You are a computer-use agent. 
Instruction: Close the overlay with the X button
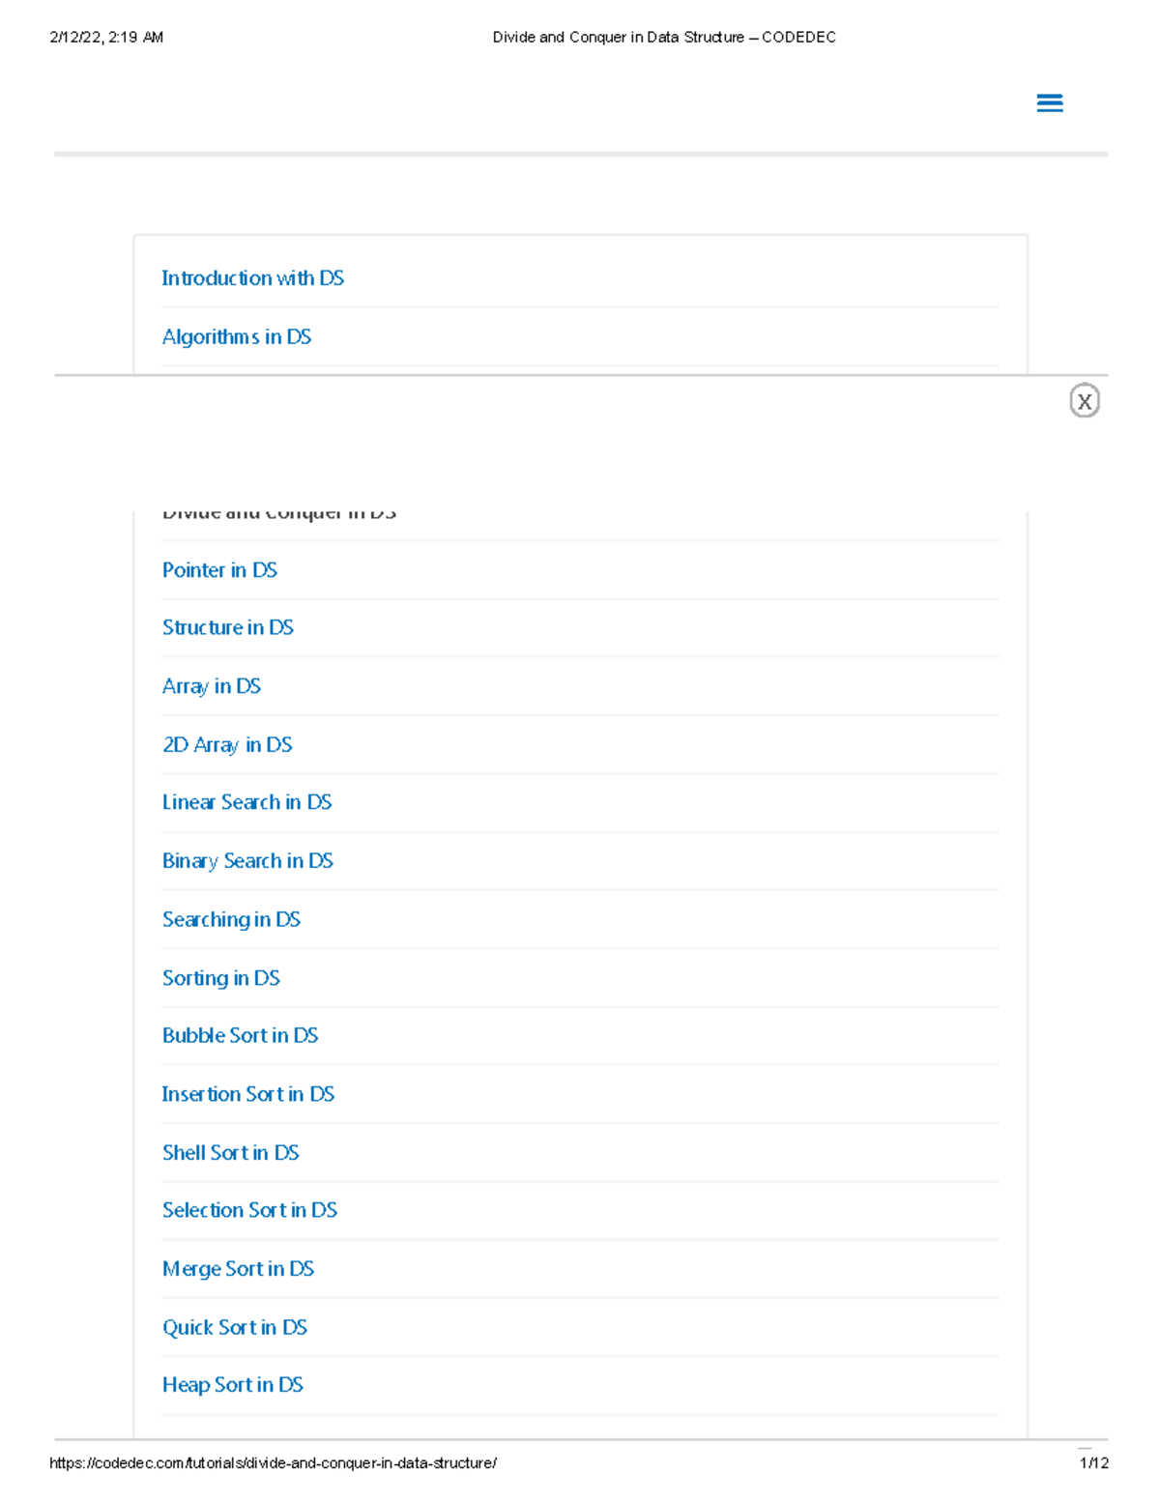click(1084, 401)
